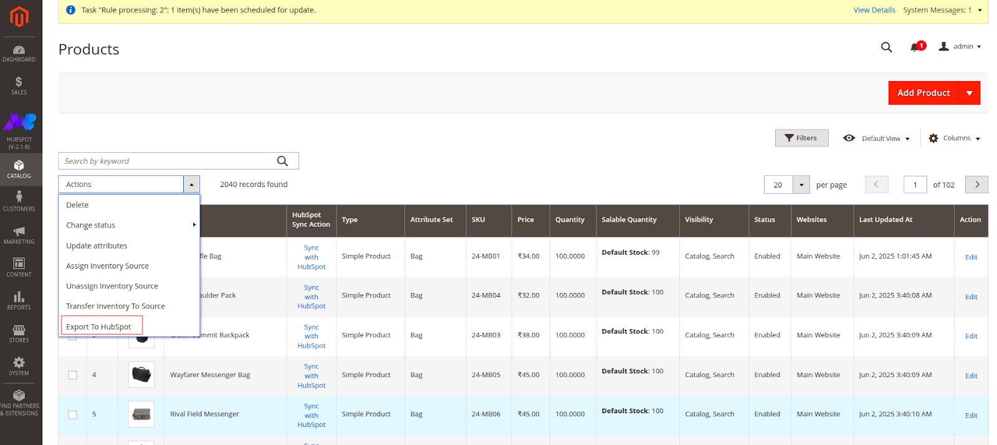Click Sync with HubSpot for Wayfarer Messenger Bag
This screenshot has height=445, width=997.
click(x=312, y=376)
